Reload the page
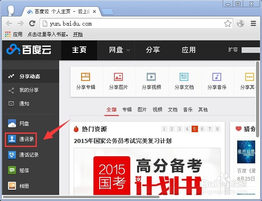Screen dimensions: 262x201 pyautogui.click(x=32, y=23)
